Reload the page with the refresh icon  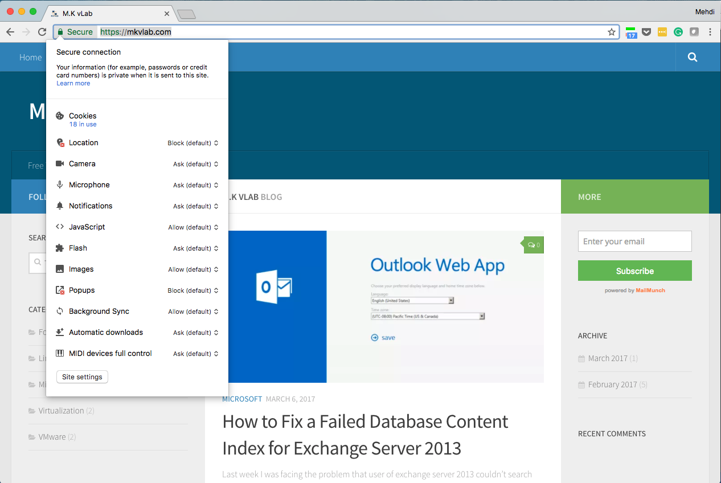click(42, 32)
